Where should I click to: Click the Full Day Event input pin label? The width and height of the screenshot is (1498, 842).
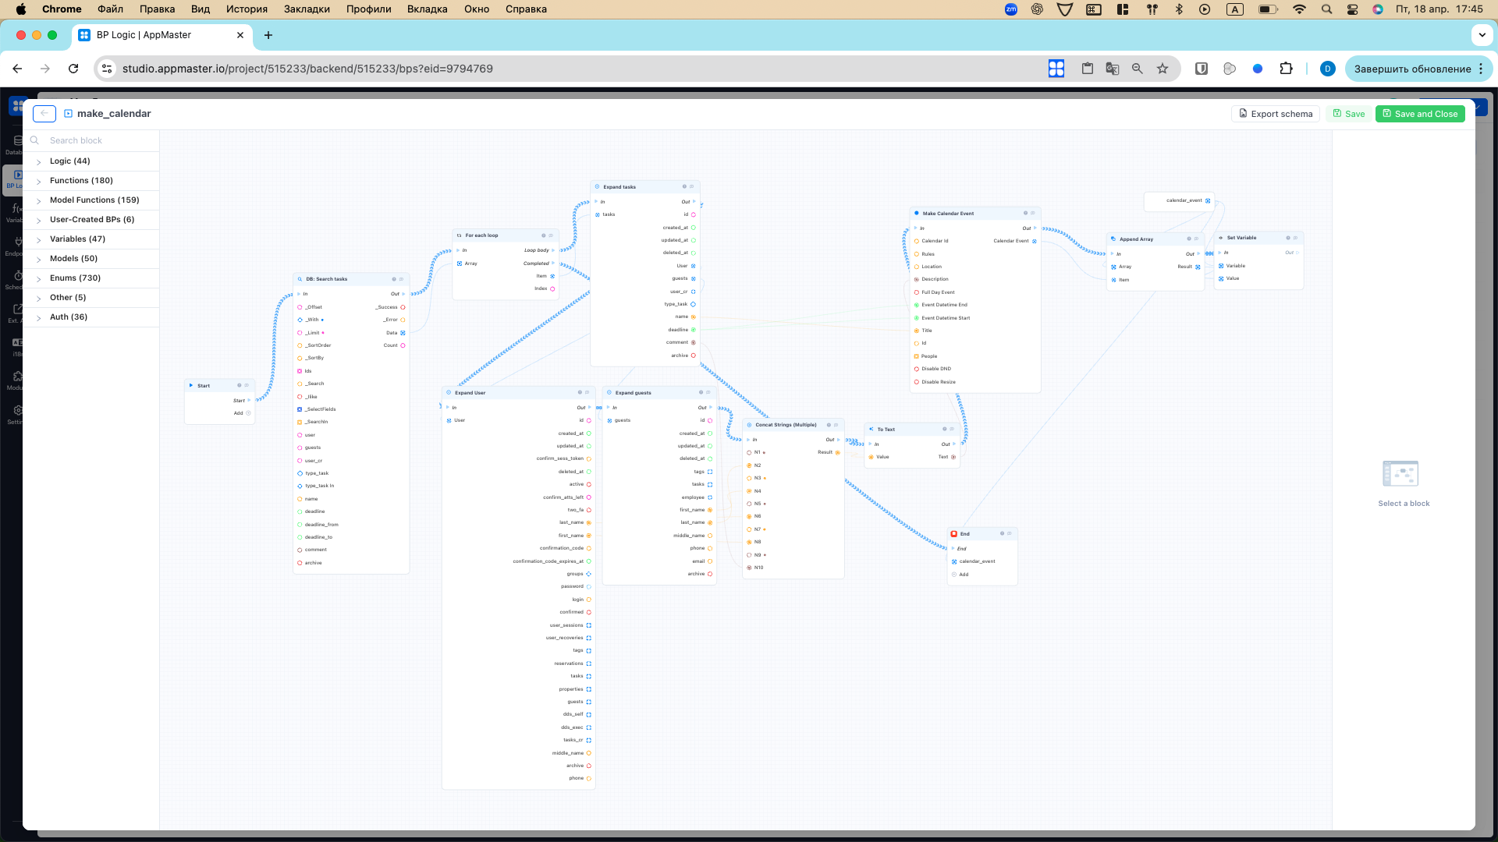click(x=938, y=292)
